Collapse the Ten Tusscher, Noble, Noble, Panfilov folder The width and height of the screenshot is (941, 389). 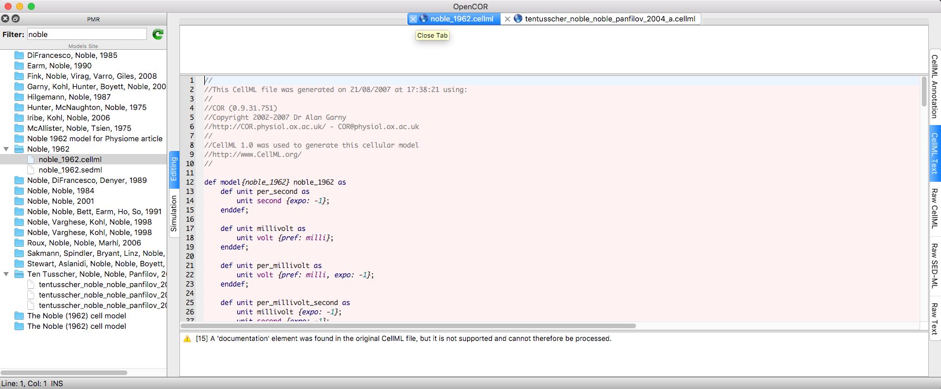coord(6,274)
